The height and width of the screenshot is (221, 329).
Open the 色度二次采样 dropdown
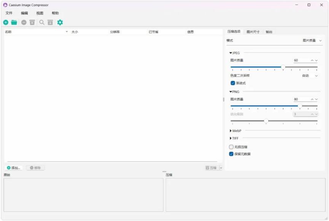tap(310, 76)
